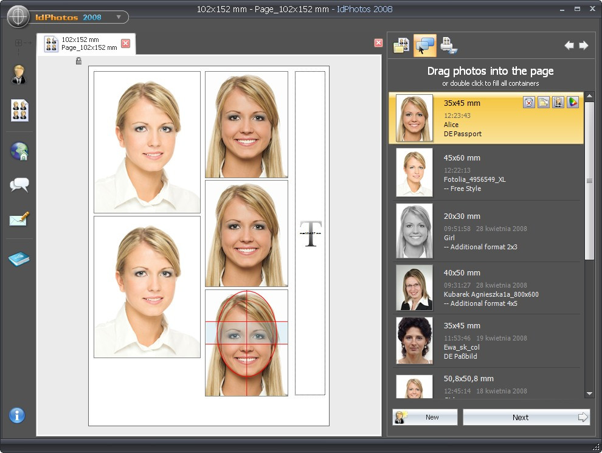
Task: Toggle the page lock icon
Action: [78, 61]
